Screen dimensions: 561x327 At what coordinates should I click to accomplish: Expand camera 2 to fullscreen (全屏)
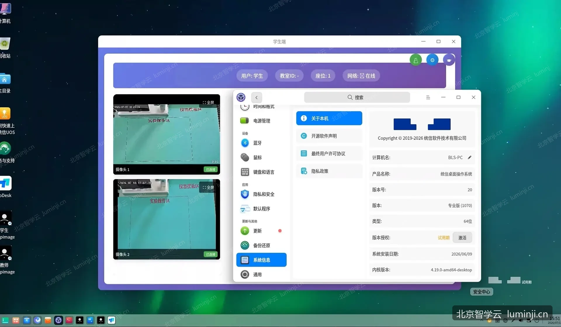208,187
